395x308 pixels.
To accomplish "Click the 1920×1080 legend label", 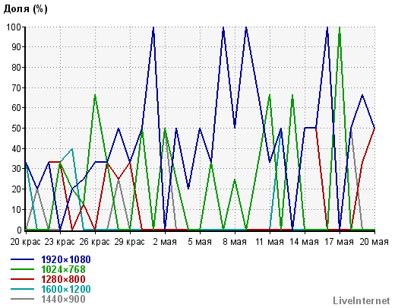I will tap(66, 259).
